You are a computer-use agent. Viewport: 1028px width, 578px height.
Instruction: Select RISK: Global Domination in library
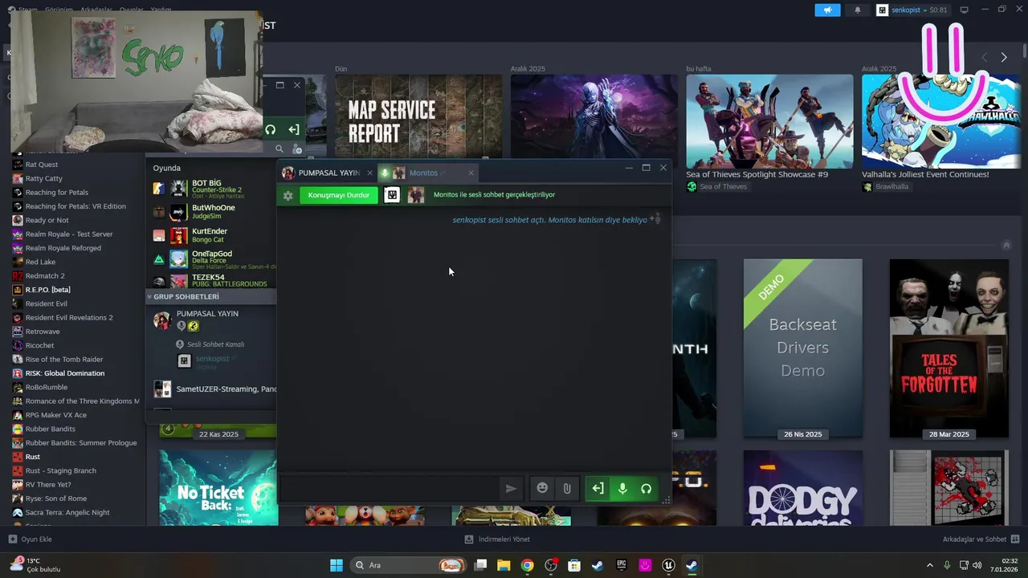coord(64,373)
